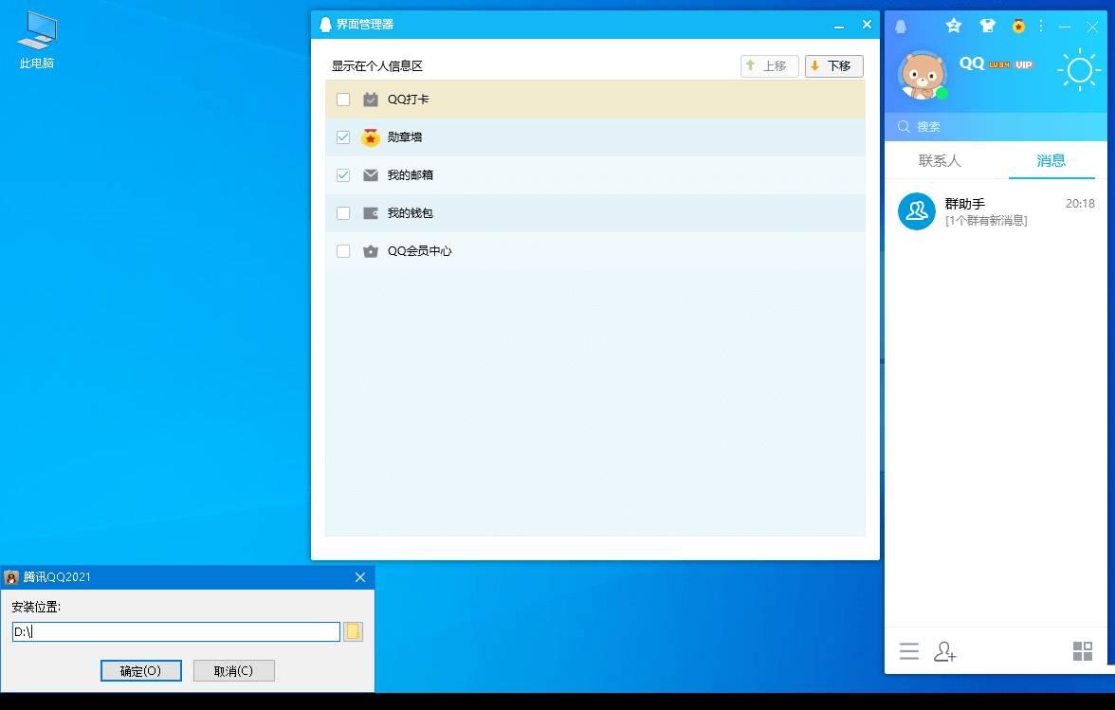The width and height of the screenshot is (1115, 710).
Task: Open the three-dot overflow menu
Action: [x=1041, y=26]
